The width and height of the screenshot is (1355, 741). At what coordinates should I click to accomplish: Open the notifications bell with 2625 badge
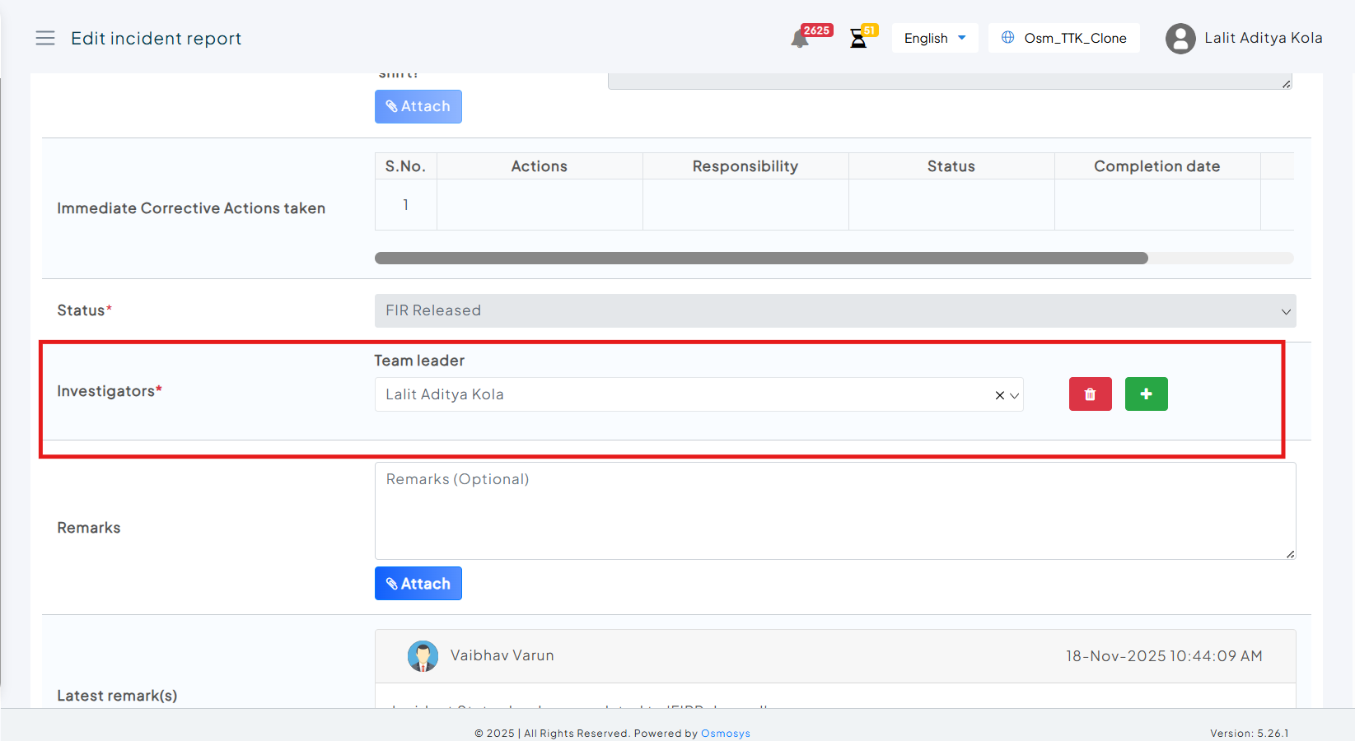click(800, 39)
